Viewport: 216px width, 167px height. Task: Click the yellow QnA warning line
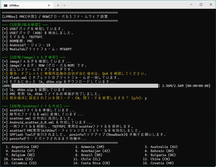(x=74, y=74)
